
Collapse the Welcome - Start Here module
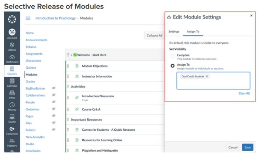[x=71, y=55]
